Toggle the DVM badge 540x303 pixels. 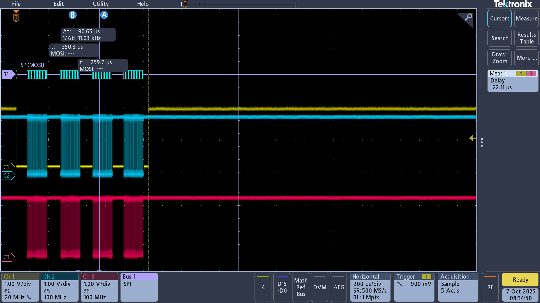(319, 287)
